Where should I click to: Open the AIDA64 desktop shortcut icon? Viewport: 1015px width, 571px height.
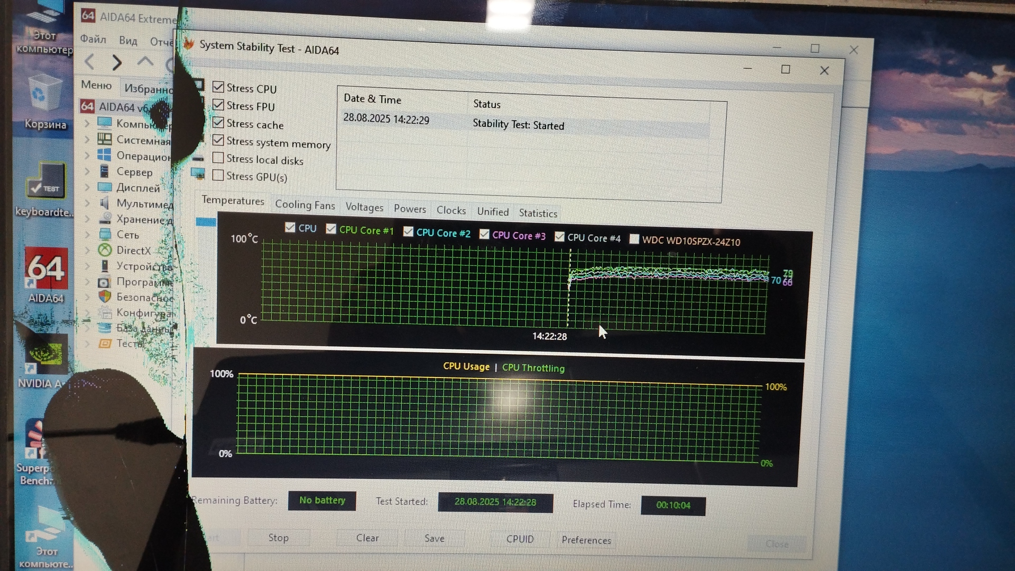coord(46,269)
